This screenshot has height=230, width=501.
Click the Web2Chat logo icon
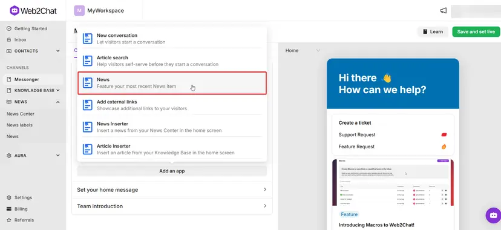click(x=15, y=10)
